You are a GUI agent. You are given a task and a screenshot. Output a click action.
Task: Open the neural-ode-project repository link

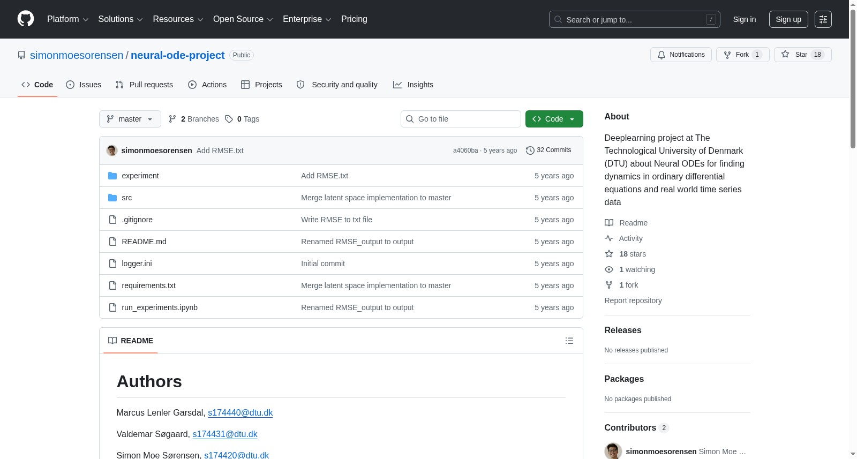(178, 55)
